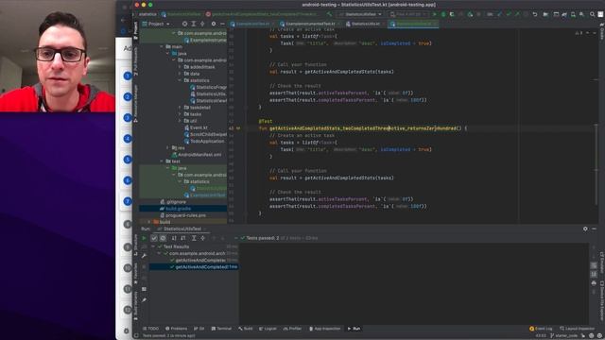Screen dimensions: 605x340
Task: Expand the data package in project tree
Action: [x=180, y=74]
